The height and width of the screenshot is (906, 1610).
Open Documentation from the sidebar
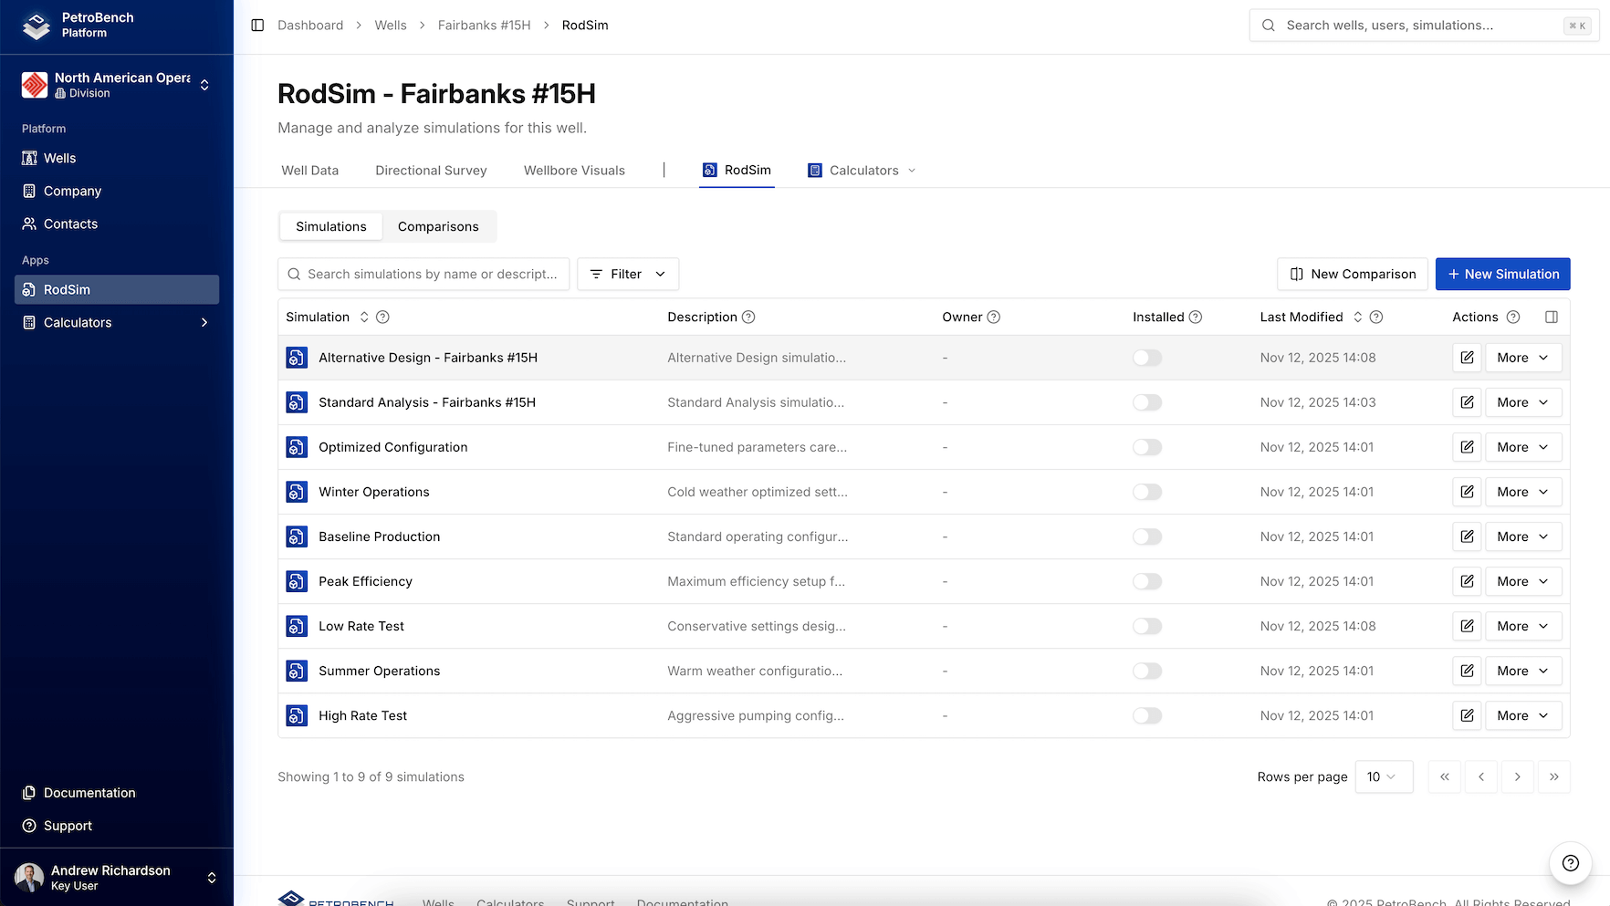pyautogui.click(x=88, y=793)
